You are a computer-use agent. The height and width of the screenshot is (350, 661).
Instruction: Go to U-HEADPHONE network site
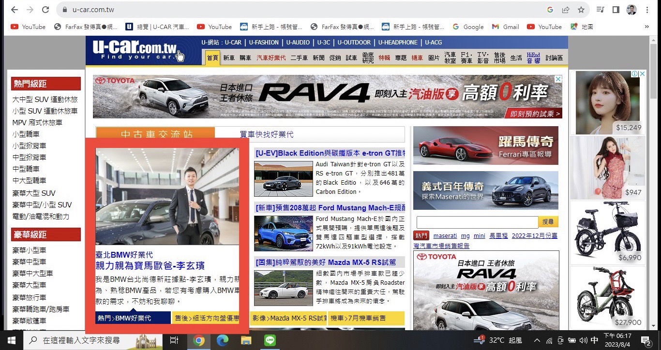click(398, 43)
